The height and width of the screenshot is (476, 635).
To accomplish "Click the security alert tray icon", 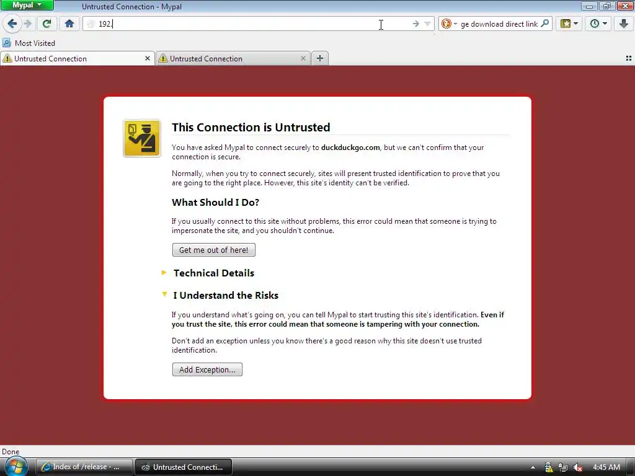I will tap(549, 467).
